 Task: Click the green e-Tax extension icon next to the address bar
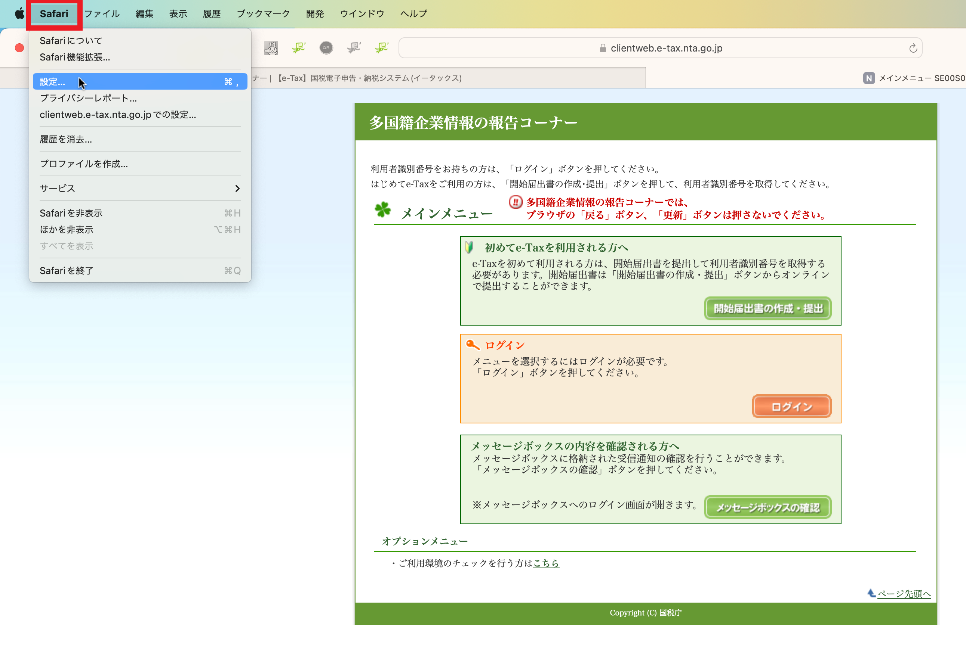382,48
